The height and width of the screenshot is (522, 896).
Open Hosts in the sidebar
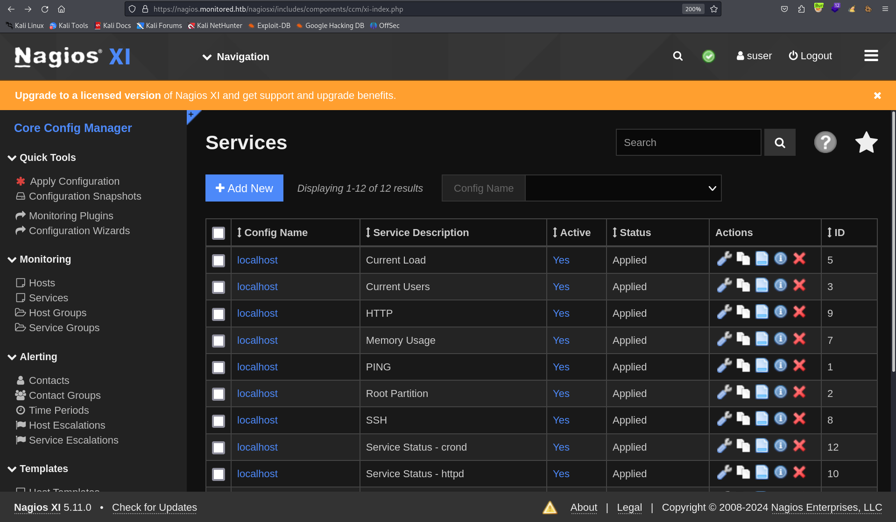(35, 283)
